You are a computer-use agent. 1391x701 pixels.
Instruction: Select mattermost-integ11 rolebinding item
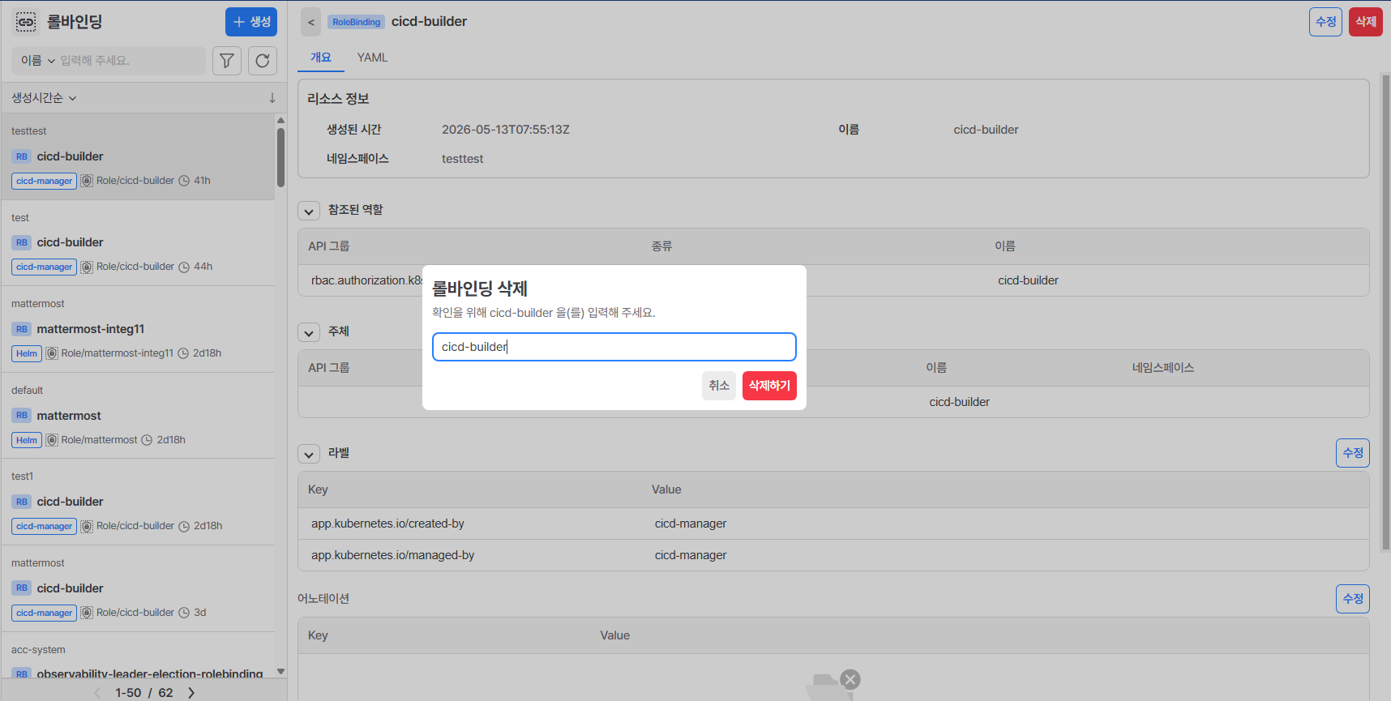(x=138, y=329)
